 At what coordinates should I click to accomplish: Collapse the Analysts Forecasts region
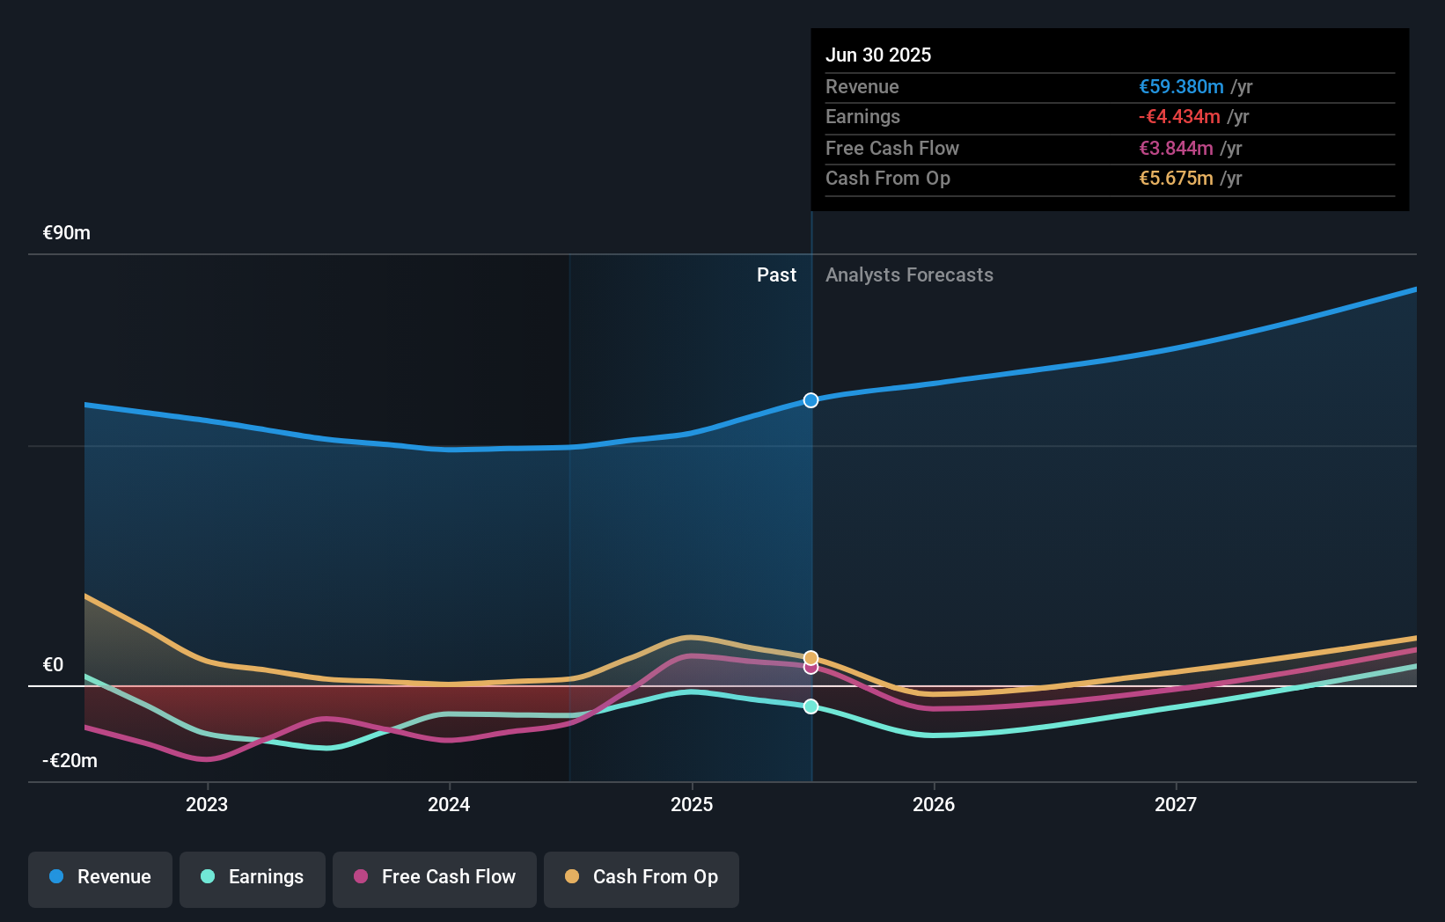[x=909, y=274]
